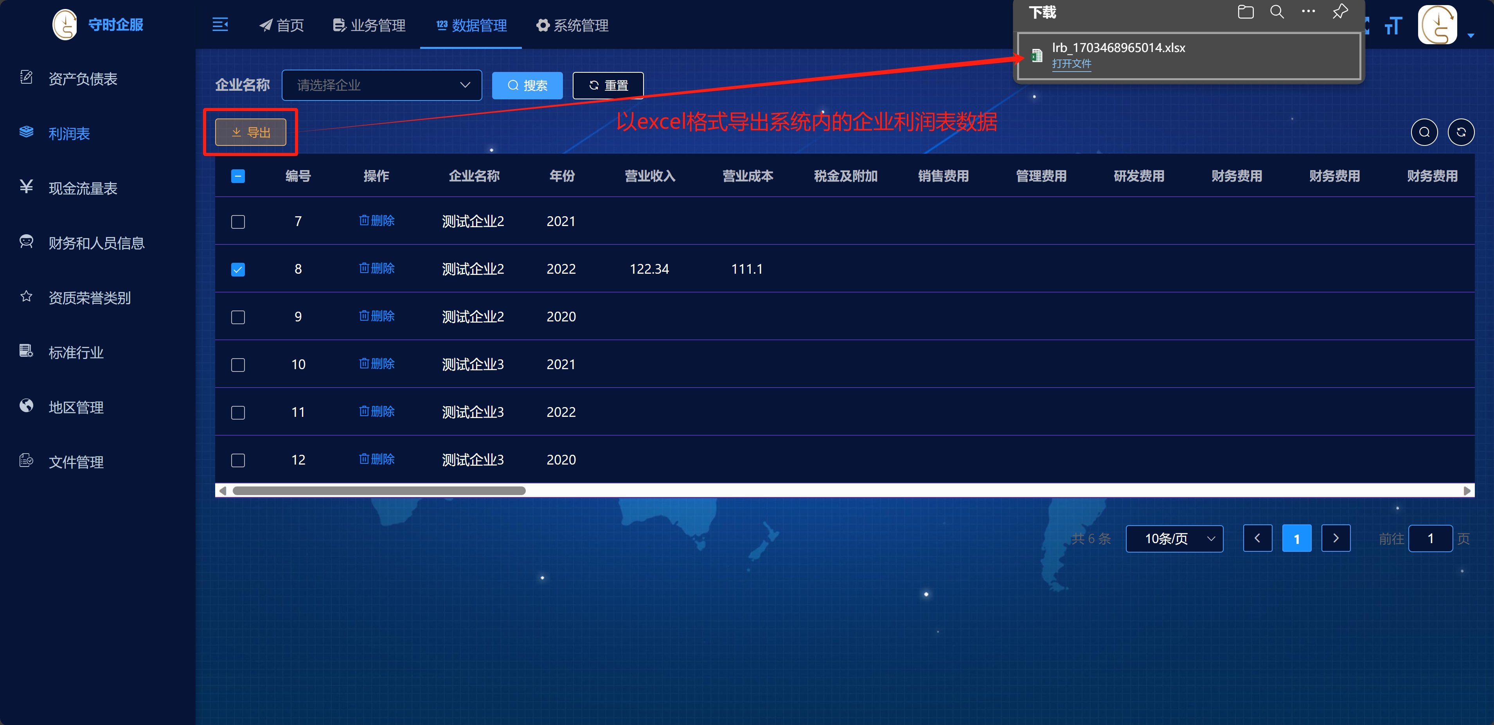1494x725 pixels.
Task: Click the 打开文件 link
Action: pyautogui.click(x=1071, y=64)
